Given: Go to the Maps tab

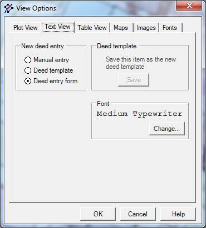Looking at the screenshot, I should coord(121,28).
